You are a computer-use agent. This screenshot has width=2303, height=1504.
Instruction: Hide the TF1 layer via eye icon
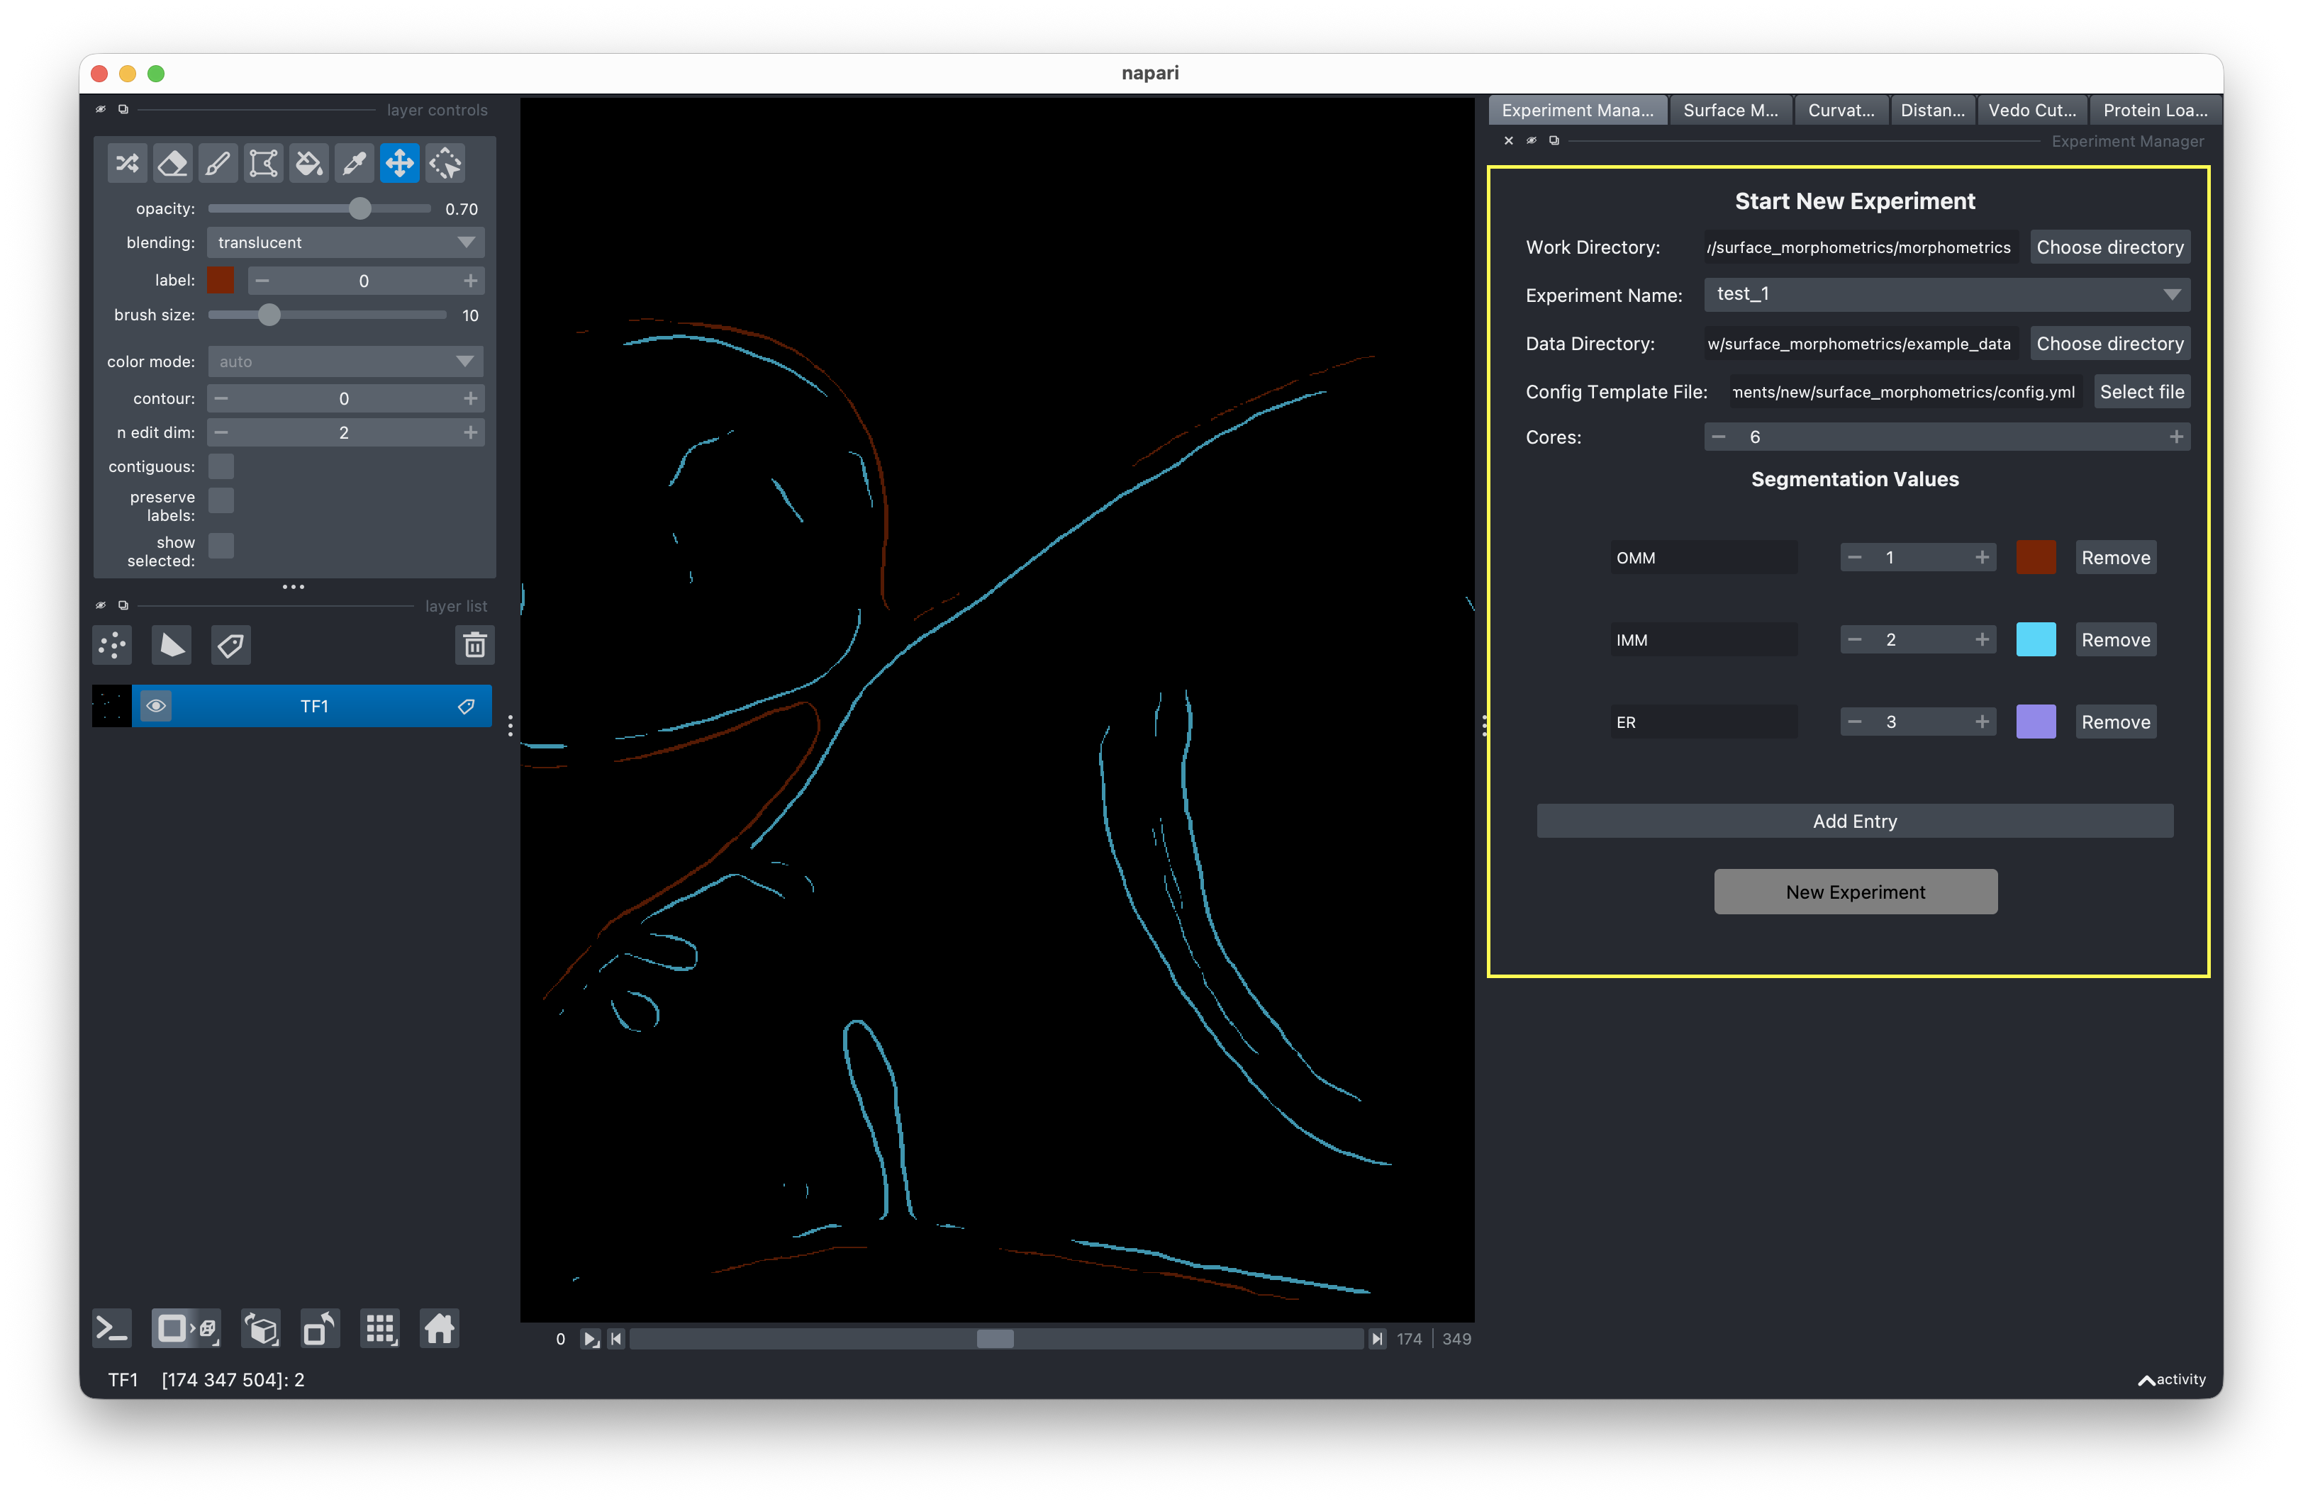coord(156,706)
